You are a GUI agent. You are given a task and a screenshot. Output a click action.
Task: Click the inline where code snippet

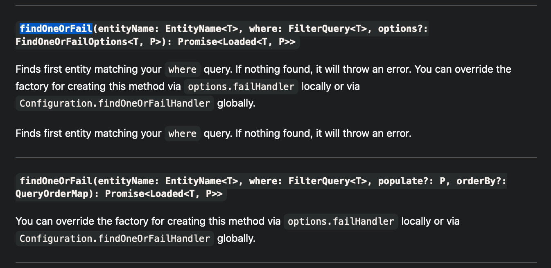[182, 69]
